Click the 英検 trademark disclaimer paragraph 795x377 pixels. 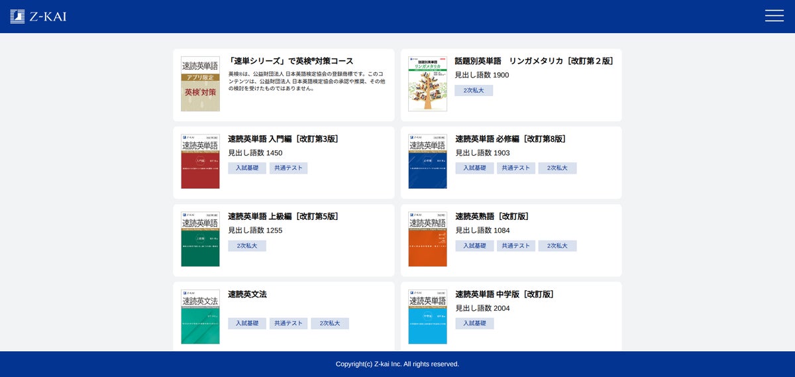pyautogui.click(x=307, y=81)
